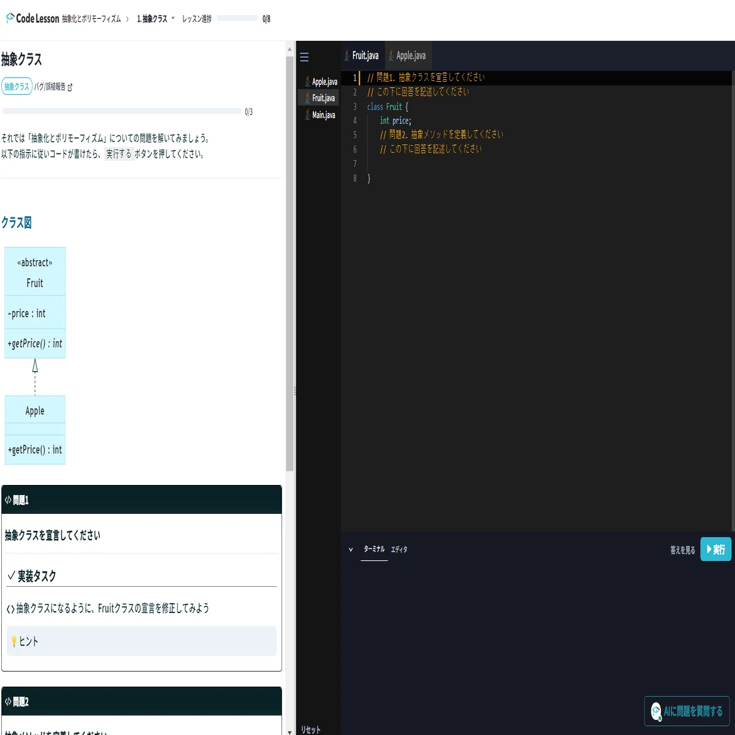Screen dimensions: 735x735
Task: Click the code icon in 問題1 header
Action: [8, 500]
